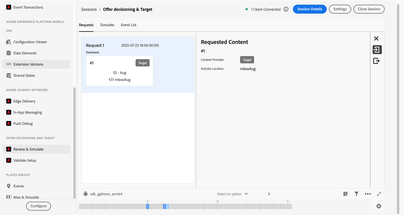Open the Event Transactions panel
This screenshot has height=215, width=404.
tap(28, 7)
